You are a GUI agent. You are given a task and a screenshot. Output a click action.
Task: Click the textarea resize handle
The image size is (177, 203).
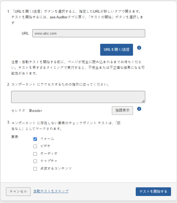point(143,101)
